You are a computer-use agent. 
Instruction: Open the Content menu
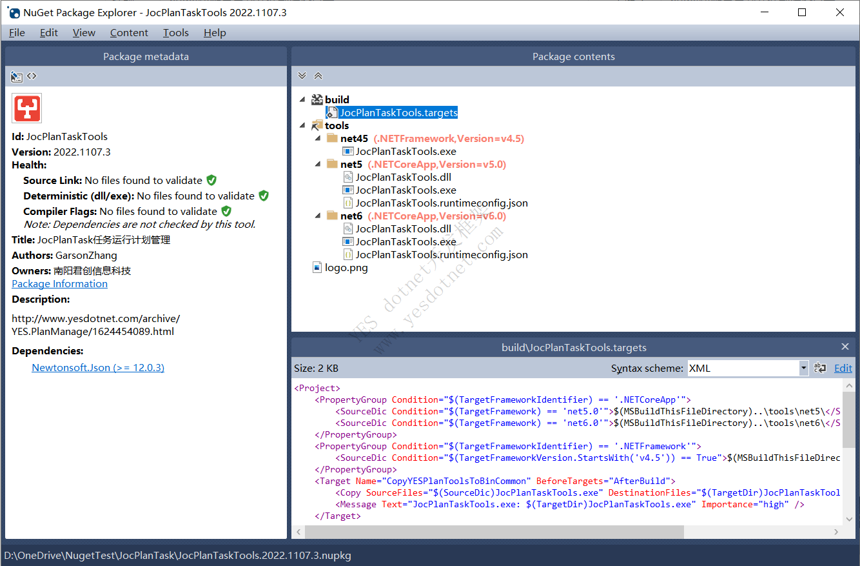click(129, 32)
